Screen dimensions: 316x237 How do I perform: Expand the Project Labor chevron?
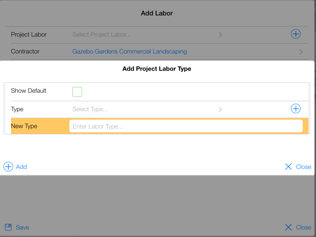[x=220, y=35]
